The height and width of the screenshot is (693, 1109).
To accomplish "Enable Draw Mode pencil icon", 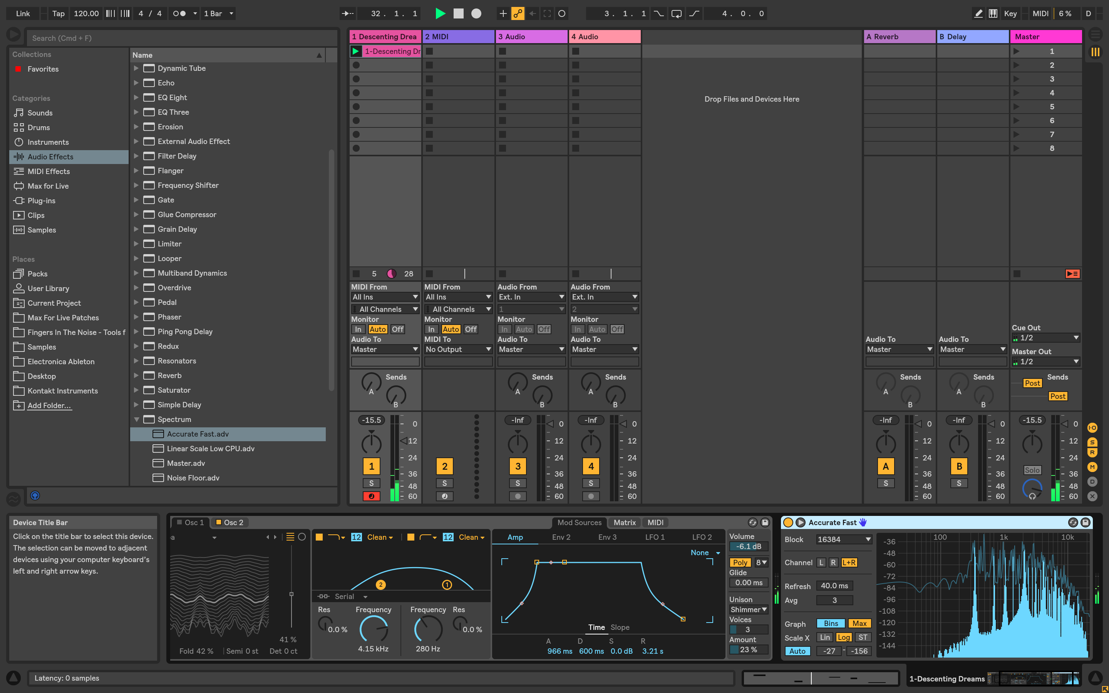I will [x=978, y=13].
